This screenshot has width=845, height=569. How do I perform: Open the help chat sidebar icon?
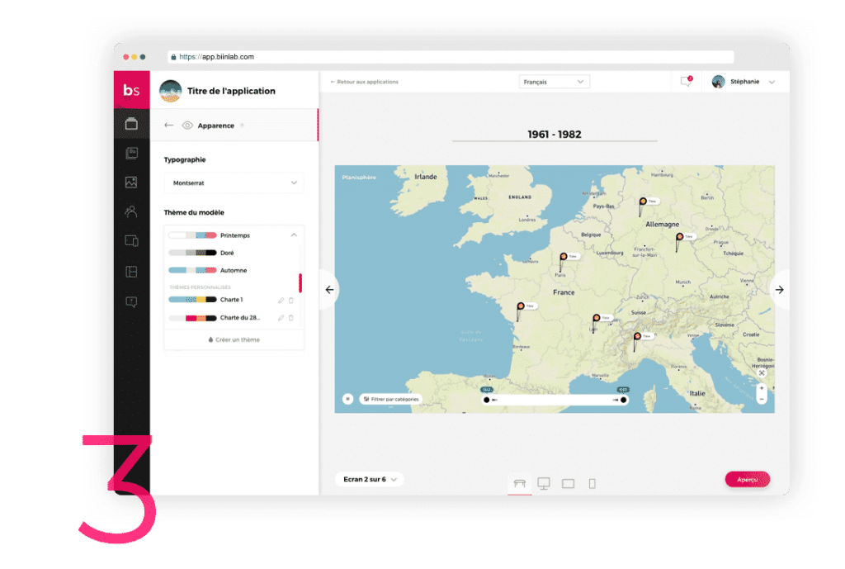click(x=131, y=301)
